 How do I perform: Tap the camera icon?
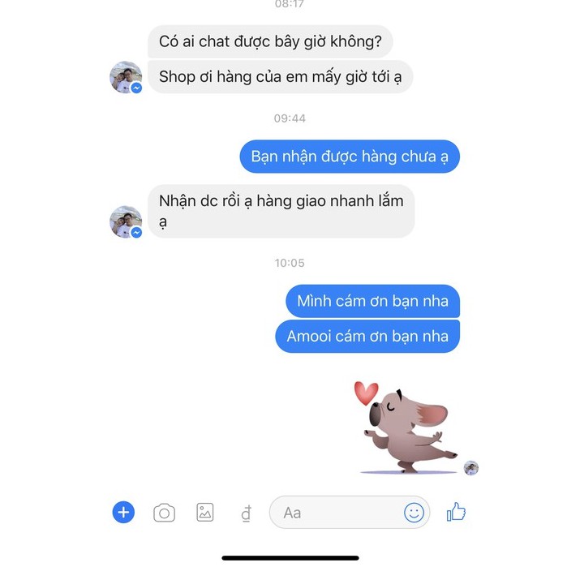pyautogui.click(x=164, y=513)
